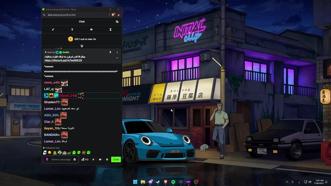
Task: Click the sword moderation icon
Action: pos(53,29)
